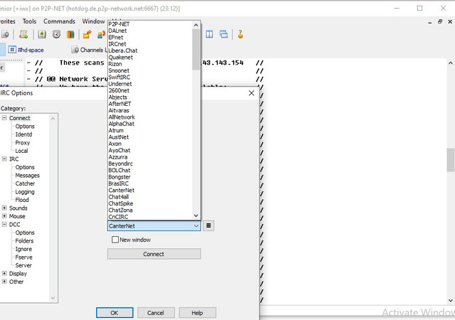Restore the inner MDI child window
The height and width of the screenshot is (320, 455).
pos(440,21)
